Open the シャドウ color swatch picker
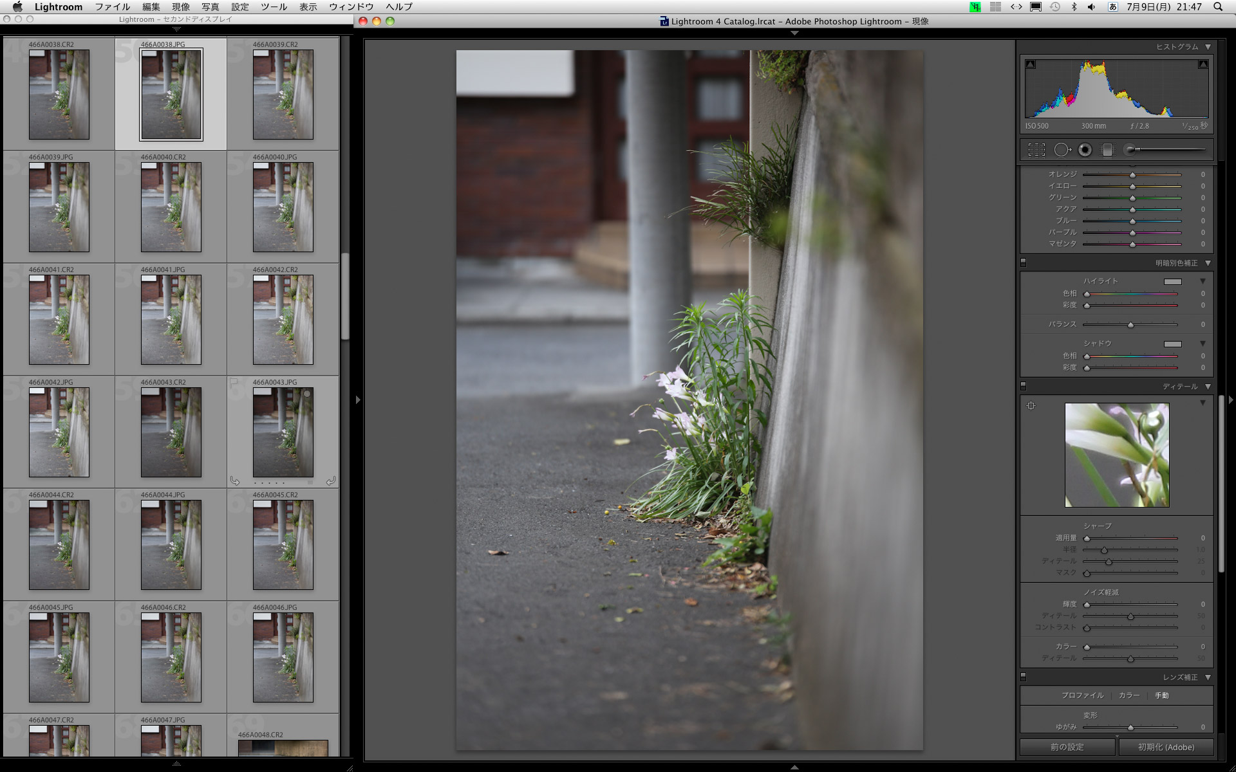 1173,344
